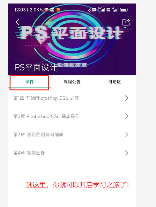Expand chapter 2 using its chevron arrow

(x=127, y=116)
